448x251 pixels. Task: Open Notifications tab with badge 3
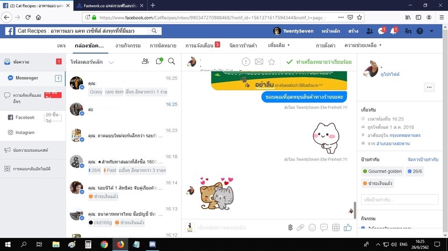coord(203,45)
